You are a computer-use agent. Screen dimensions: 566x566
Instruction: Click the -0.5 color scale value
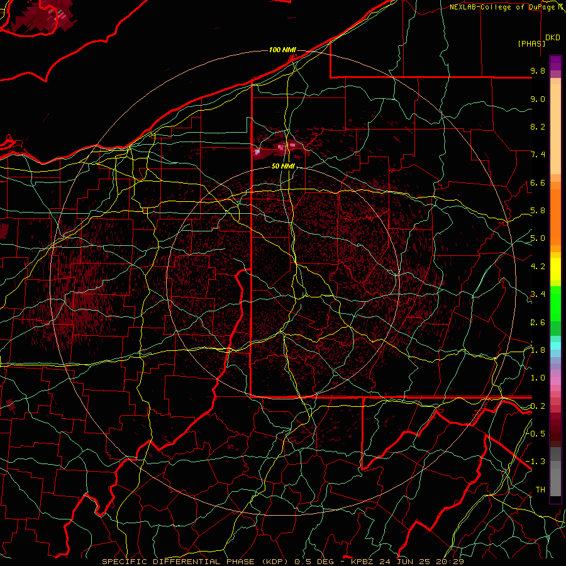[535, 433]
